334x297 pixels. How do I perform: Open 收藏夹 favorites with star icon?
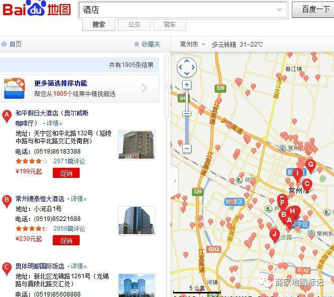pyautogui.click(x=147, y=45)
